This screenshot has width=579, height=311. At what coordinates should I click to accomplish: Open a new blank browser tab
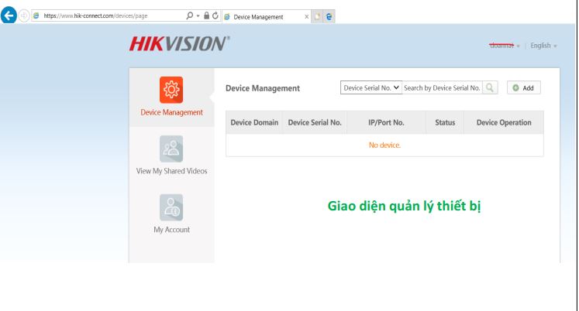coord(317,16)
